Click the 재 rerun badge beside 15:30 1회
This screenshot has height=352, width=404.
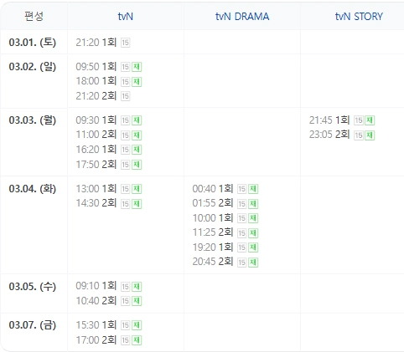tap(137, 325)
